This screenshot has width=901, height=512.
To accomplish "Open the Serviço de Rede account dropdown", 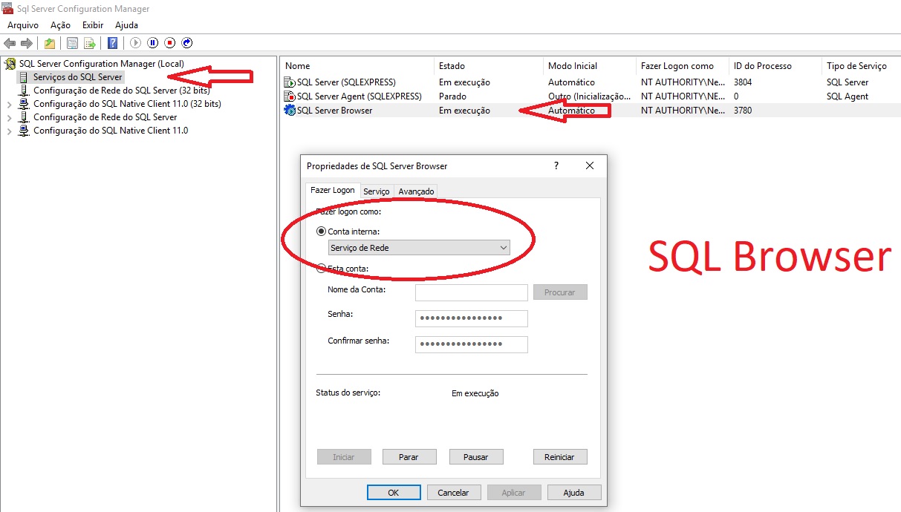I will point(419,248).
